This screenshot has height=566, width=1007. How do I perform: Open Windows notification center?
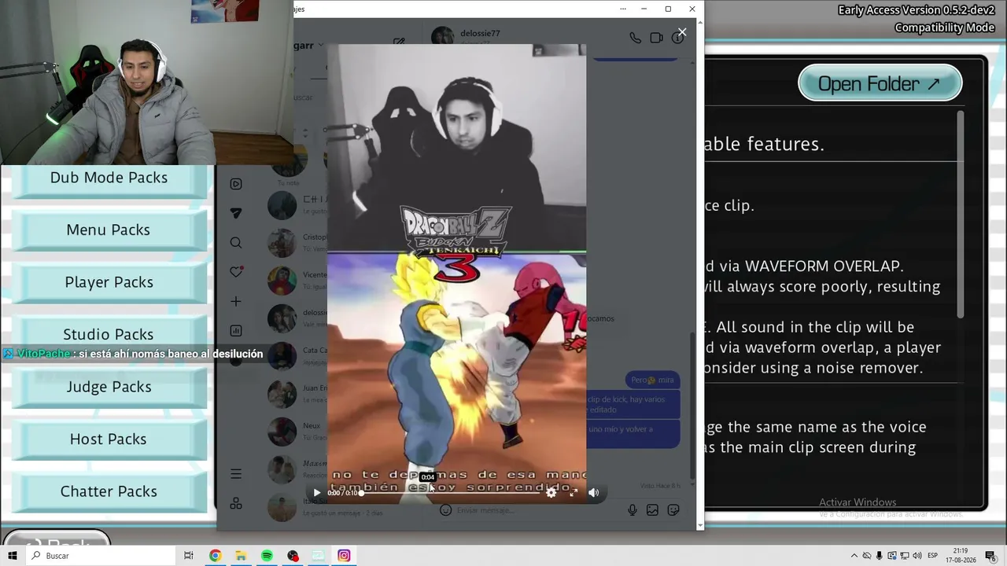click(991, 556)
